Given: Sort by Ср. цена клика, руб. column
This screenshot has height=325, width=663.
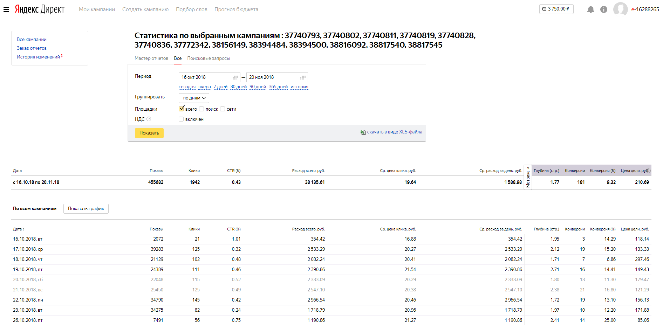Looking at the screenshot, I should (398, 229).
